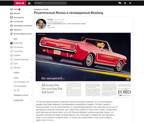Viewport: 144px width, 123px height.
Task: Click the Альбомы photo icon
Action: (11, 55)
